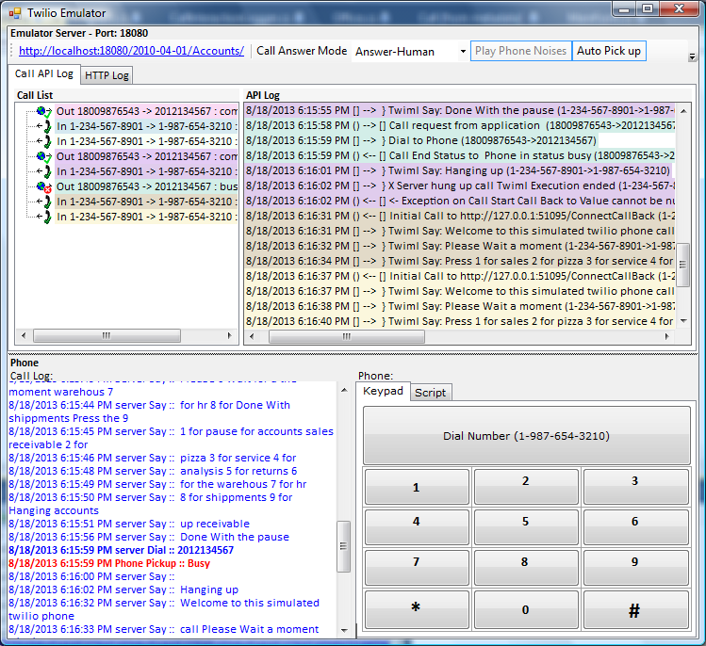
Task: Select API log entry 'X Server hung up call'
Action: point(460,186)
